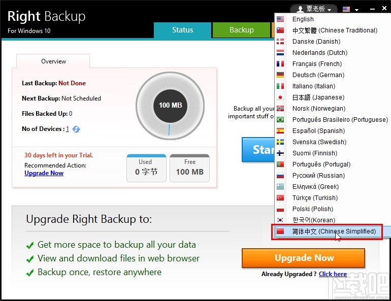Click the French flag icon
The image size is (391, 301).
coord(280,64)
